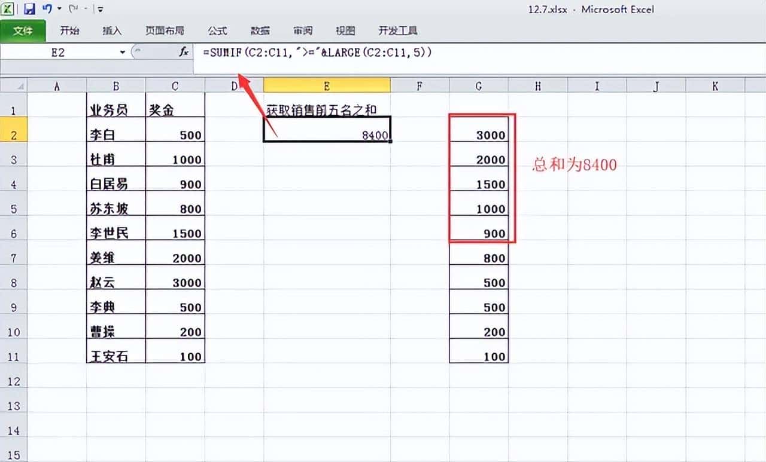Open the Name Box dropdown arrow
This screenshot has width=766, height=462.
123,52
